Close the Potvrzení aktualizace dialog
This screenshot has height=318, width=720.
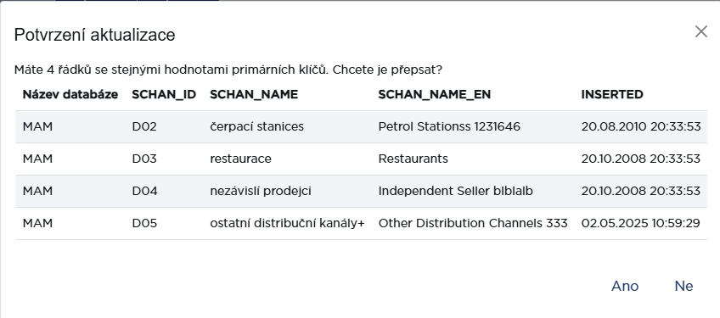[x=701, y=31]
